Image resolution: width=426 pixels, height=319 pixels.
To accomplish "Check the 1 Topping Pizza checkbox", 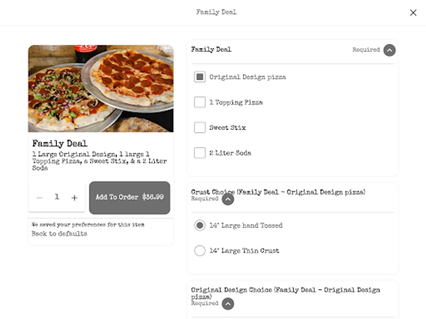I will point(200,102).
